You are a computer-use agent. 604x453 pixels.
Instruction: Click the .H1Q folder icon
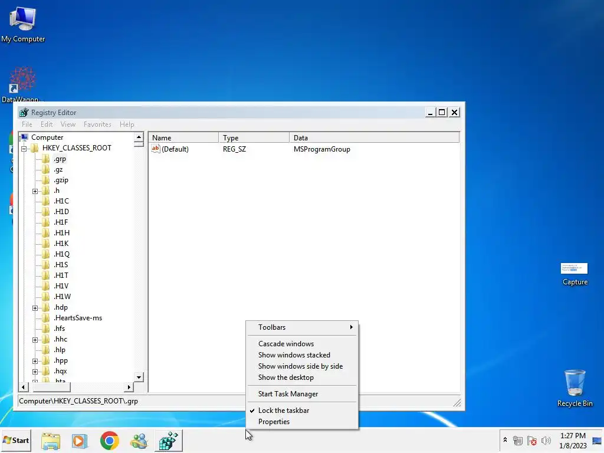[46, 254]
